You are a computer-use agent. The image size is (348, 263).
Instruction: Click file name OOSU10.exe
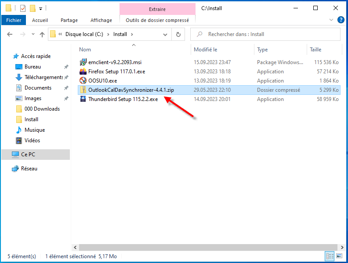coord(102,81)
